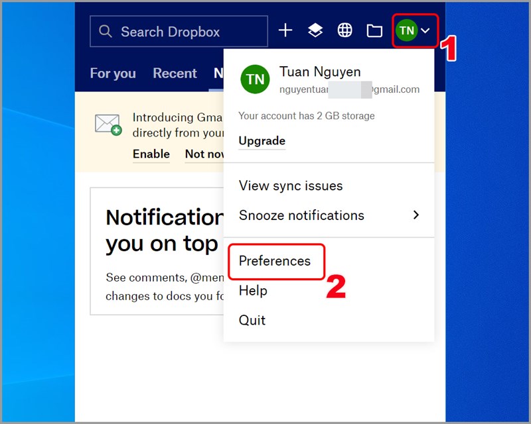The height and width of the screenshot is (424, 531).
Task: Click the green TN avatar inside the menu
Action: 255,79
